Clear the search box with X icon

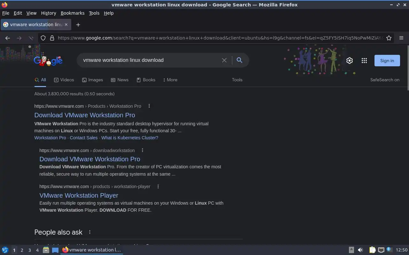pyautogui.click(x=224, y=60)
